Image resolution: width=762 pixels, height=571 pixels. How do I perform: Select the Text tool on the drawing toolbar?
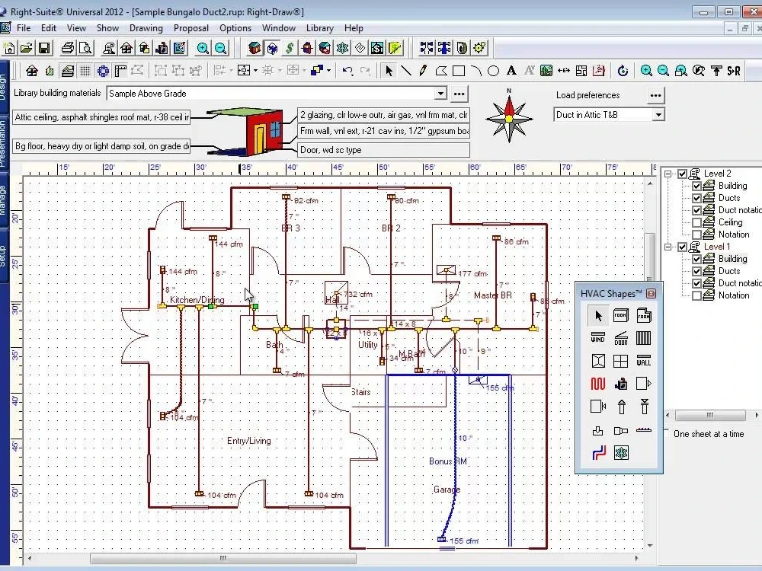pyautogui.click(x=511, y=70)
